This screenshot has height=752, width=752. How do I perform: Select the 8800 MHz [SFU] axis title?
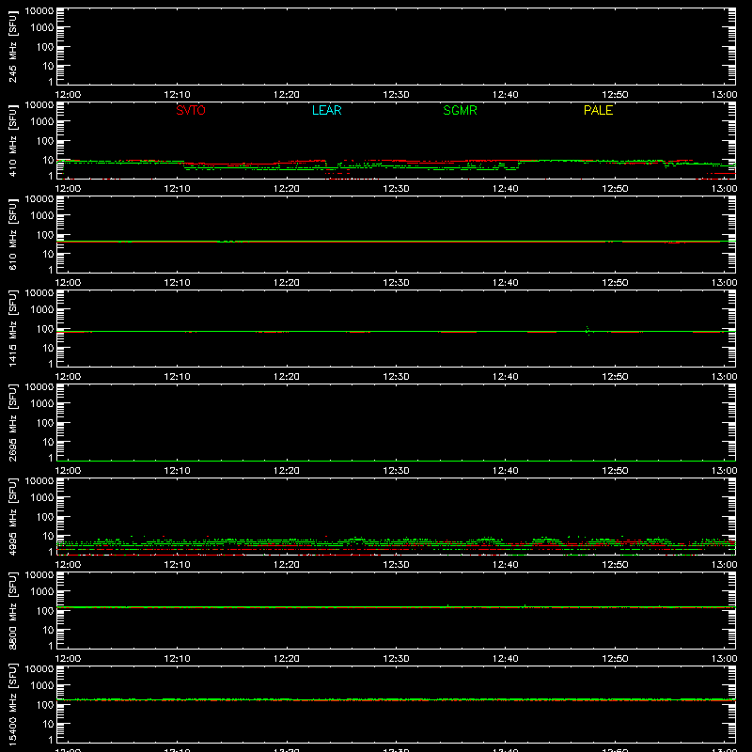tap(13, 610)
